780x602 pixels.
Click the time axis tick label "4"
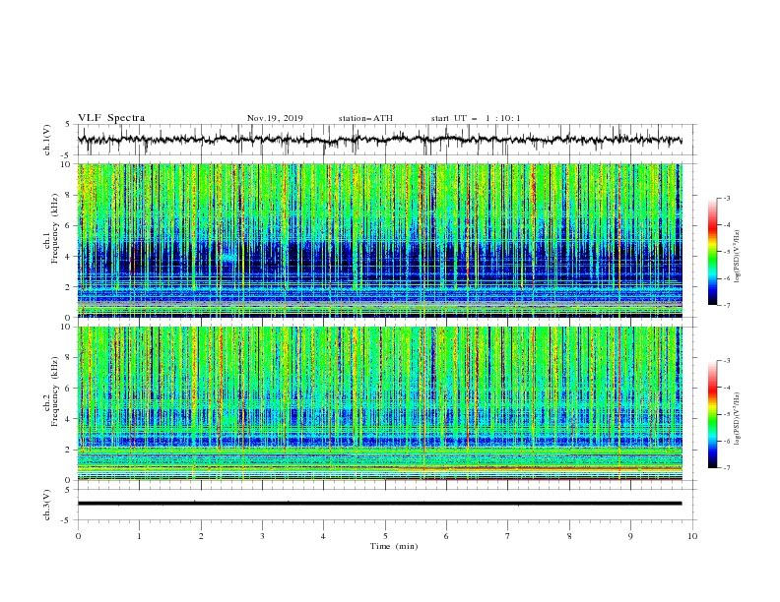pos(323,536)
